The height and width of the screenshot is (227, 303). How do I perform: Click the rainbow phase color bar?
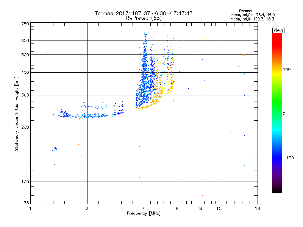[x=277, y=113]
